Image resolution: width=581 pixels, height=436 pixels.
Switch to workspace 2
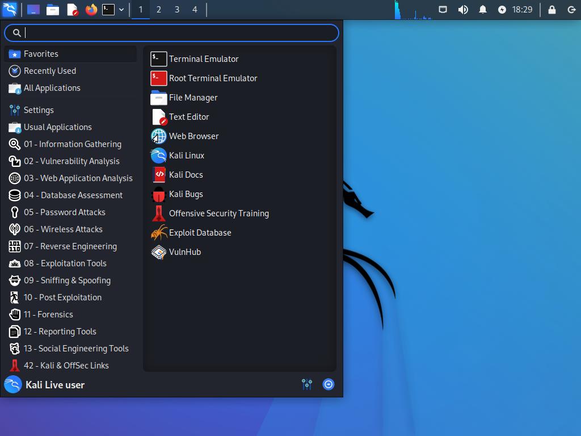point(159,9)
